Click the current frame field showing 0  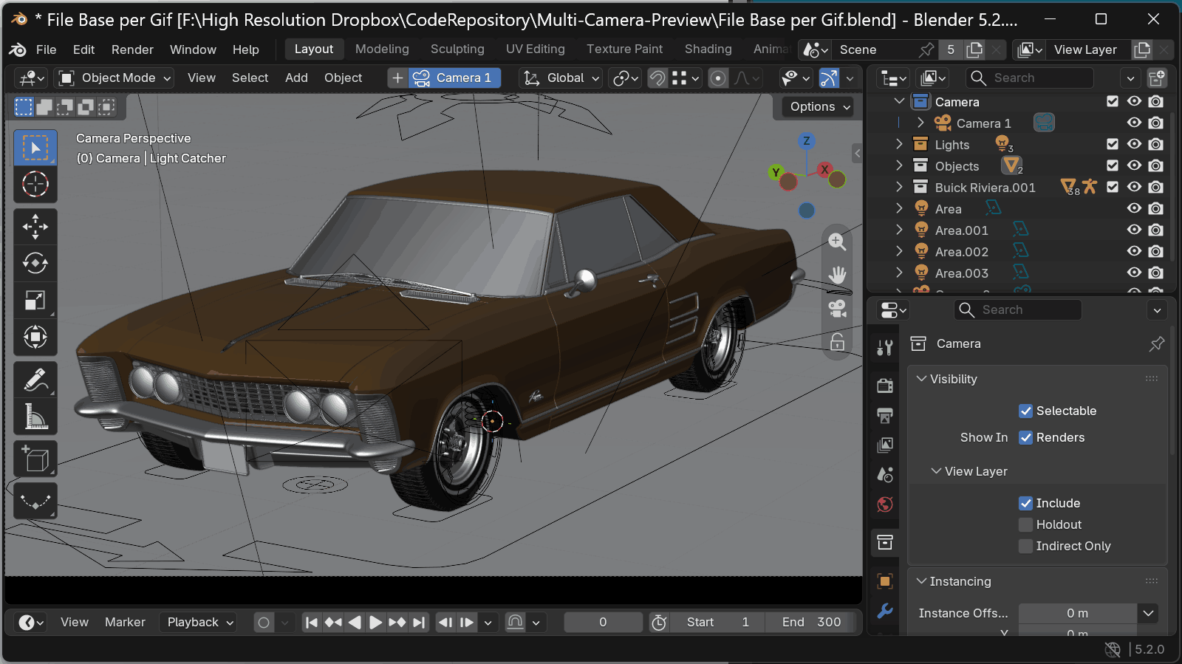click(x=603, y=622)
